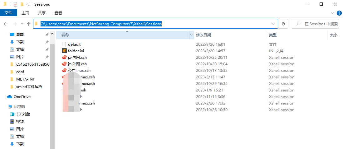Click the 2023/3/13 11:47 date cell
This screenshot has height=149, width=343.
[210, 77]
